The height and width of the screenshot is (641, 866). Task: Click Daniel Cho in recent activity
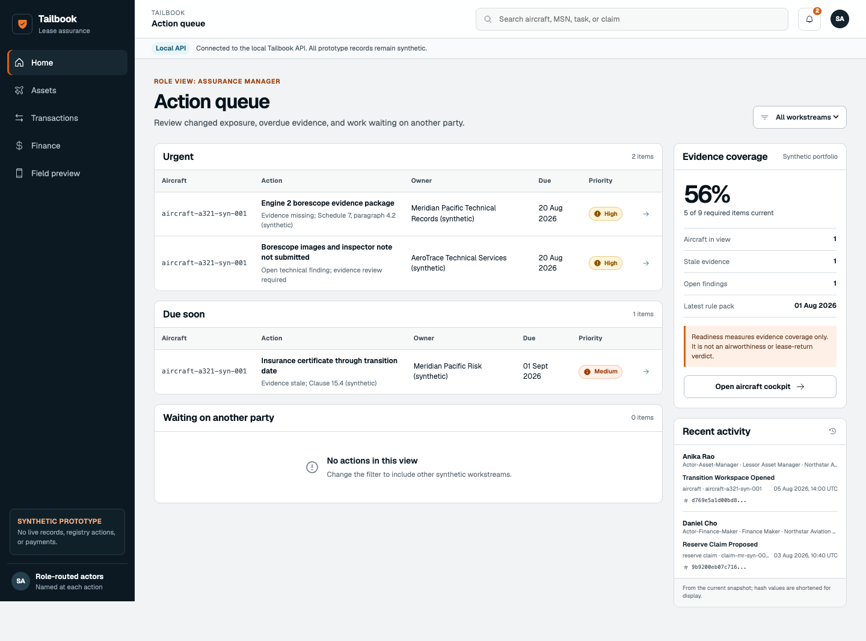pyautogui.click(x=699, y=523)
